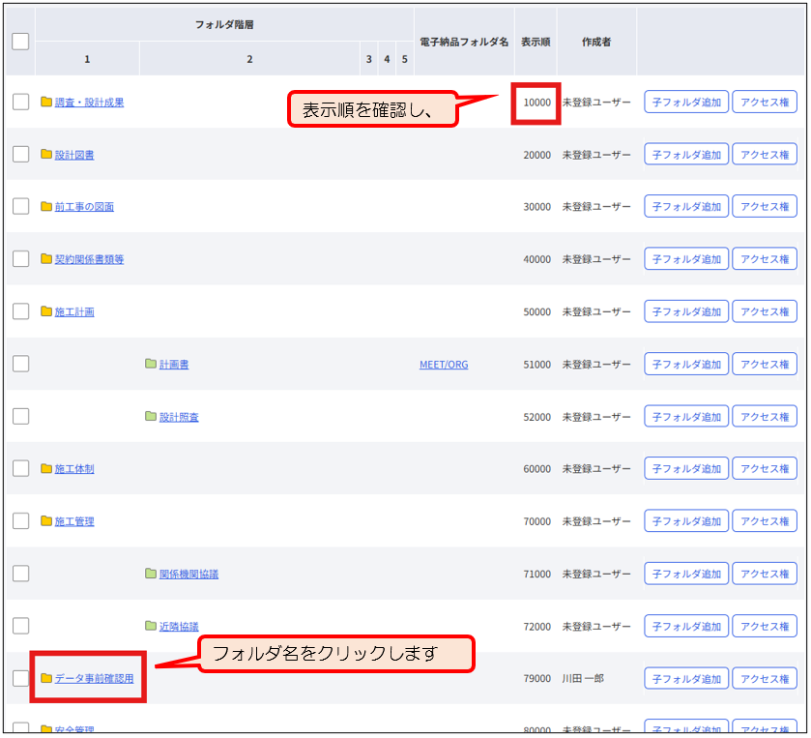Open the 施工管理 folder link

(74, 521)
